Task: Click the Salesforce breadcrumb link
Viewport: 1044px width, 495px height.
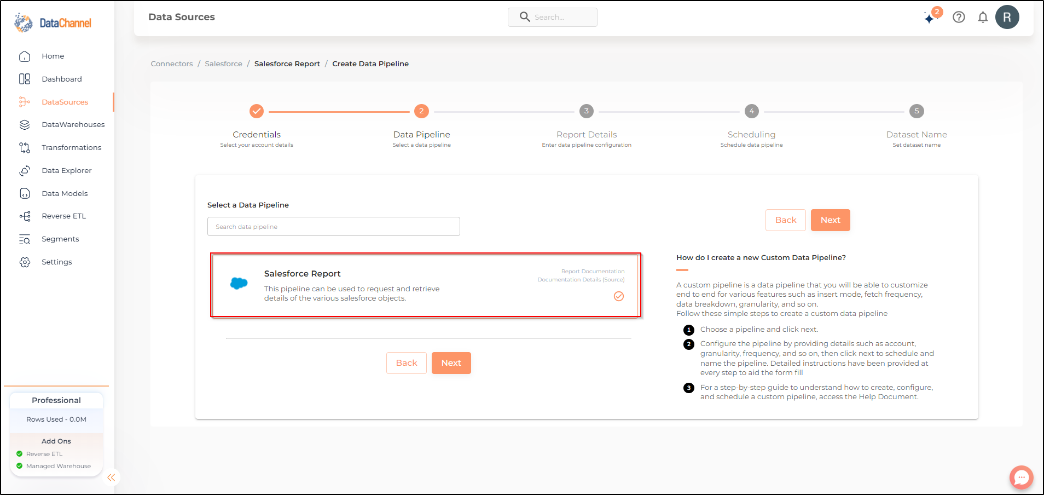Action: (x=223, y=64)
